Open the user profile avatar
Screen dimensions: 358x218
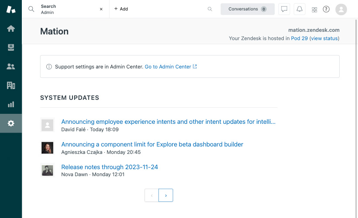[341, 9]
